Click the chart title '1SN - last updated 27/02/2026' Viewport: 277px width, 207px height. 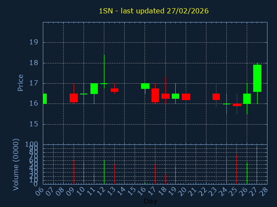[154, 11]
